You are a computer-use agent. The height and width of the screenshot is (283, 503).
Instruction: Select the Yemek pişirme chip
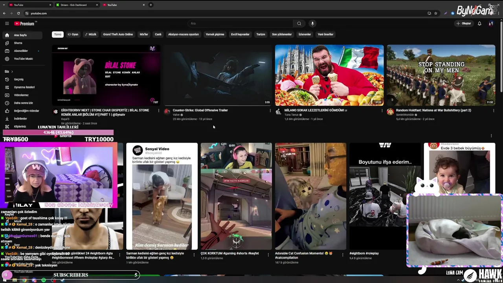(215, 34)
